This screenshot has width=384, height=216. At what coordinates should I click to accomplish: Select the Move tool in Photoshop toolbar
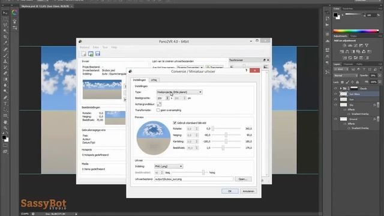[5, 13]
